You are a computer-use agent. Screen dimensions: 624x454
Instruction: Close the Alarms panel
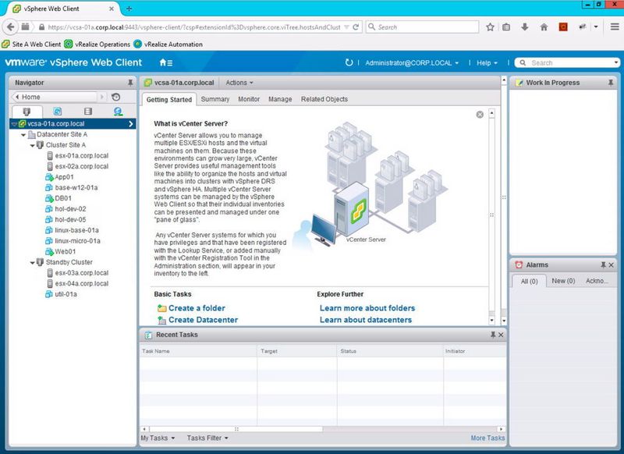[x=612, y=264]
